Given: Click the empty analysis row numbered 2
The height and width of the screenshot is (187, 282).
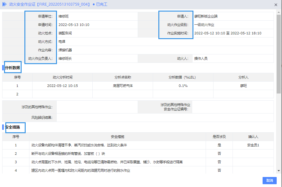Looking at the screenshot, I should 138,94.
